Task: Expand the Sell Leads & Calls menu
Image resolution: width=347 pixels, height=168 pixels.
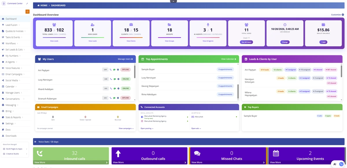Action: pyautogui.click(x=15, y=50)
